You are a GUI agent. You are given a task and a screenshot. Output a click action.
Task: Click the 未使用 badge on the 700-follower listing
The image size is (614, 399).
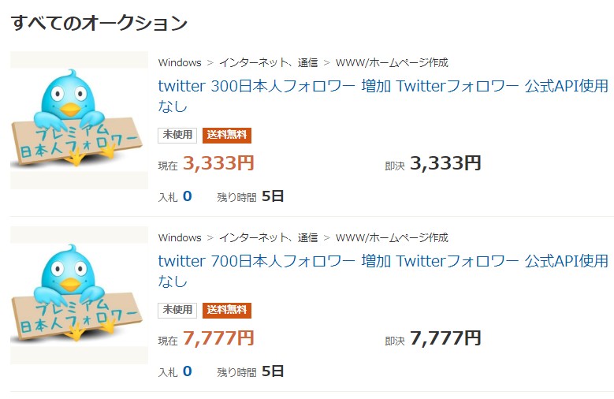tap(177, 310)
